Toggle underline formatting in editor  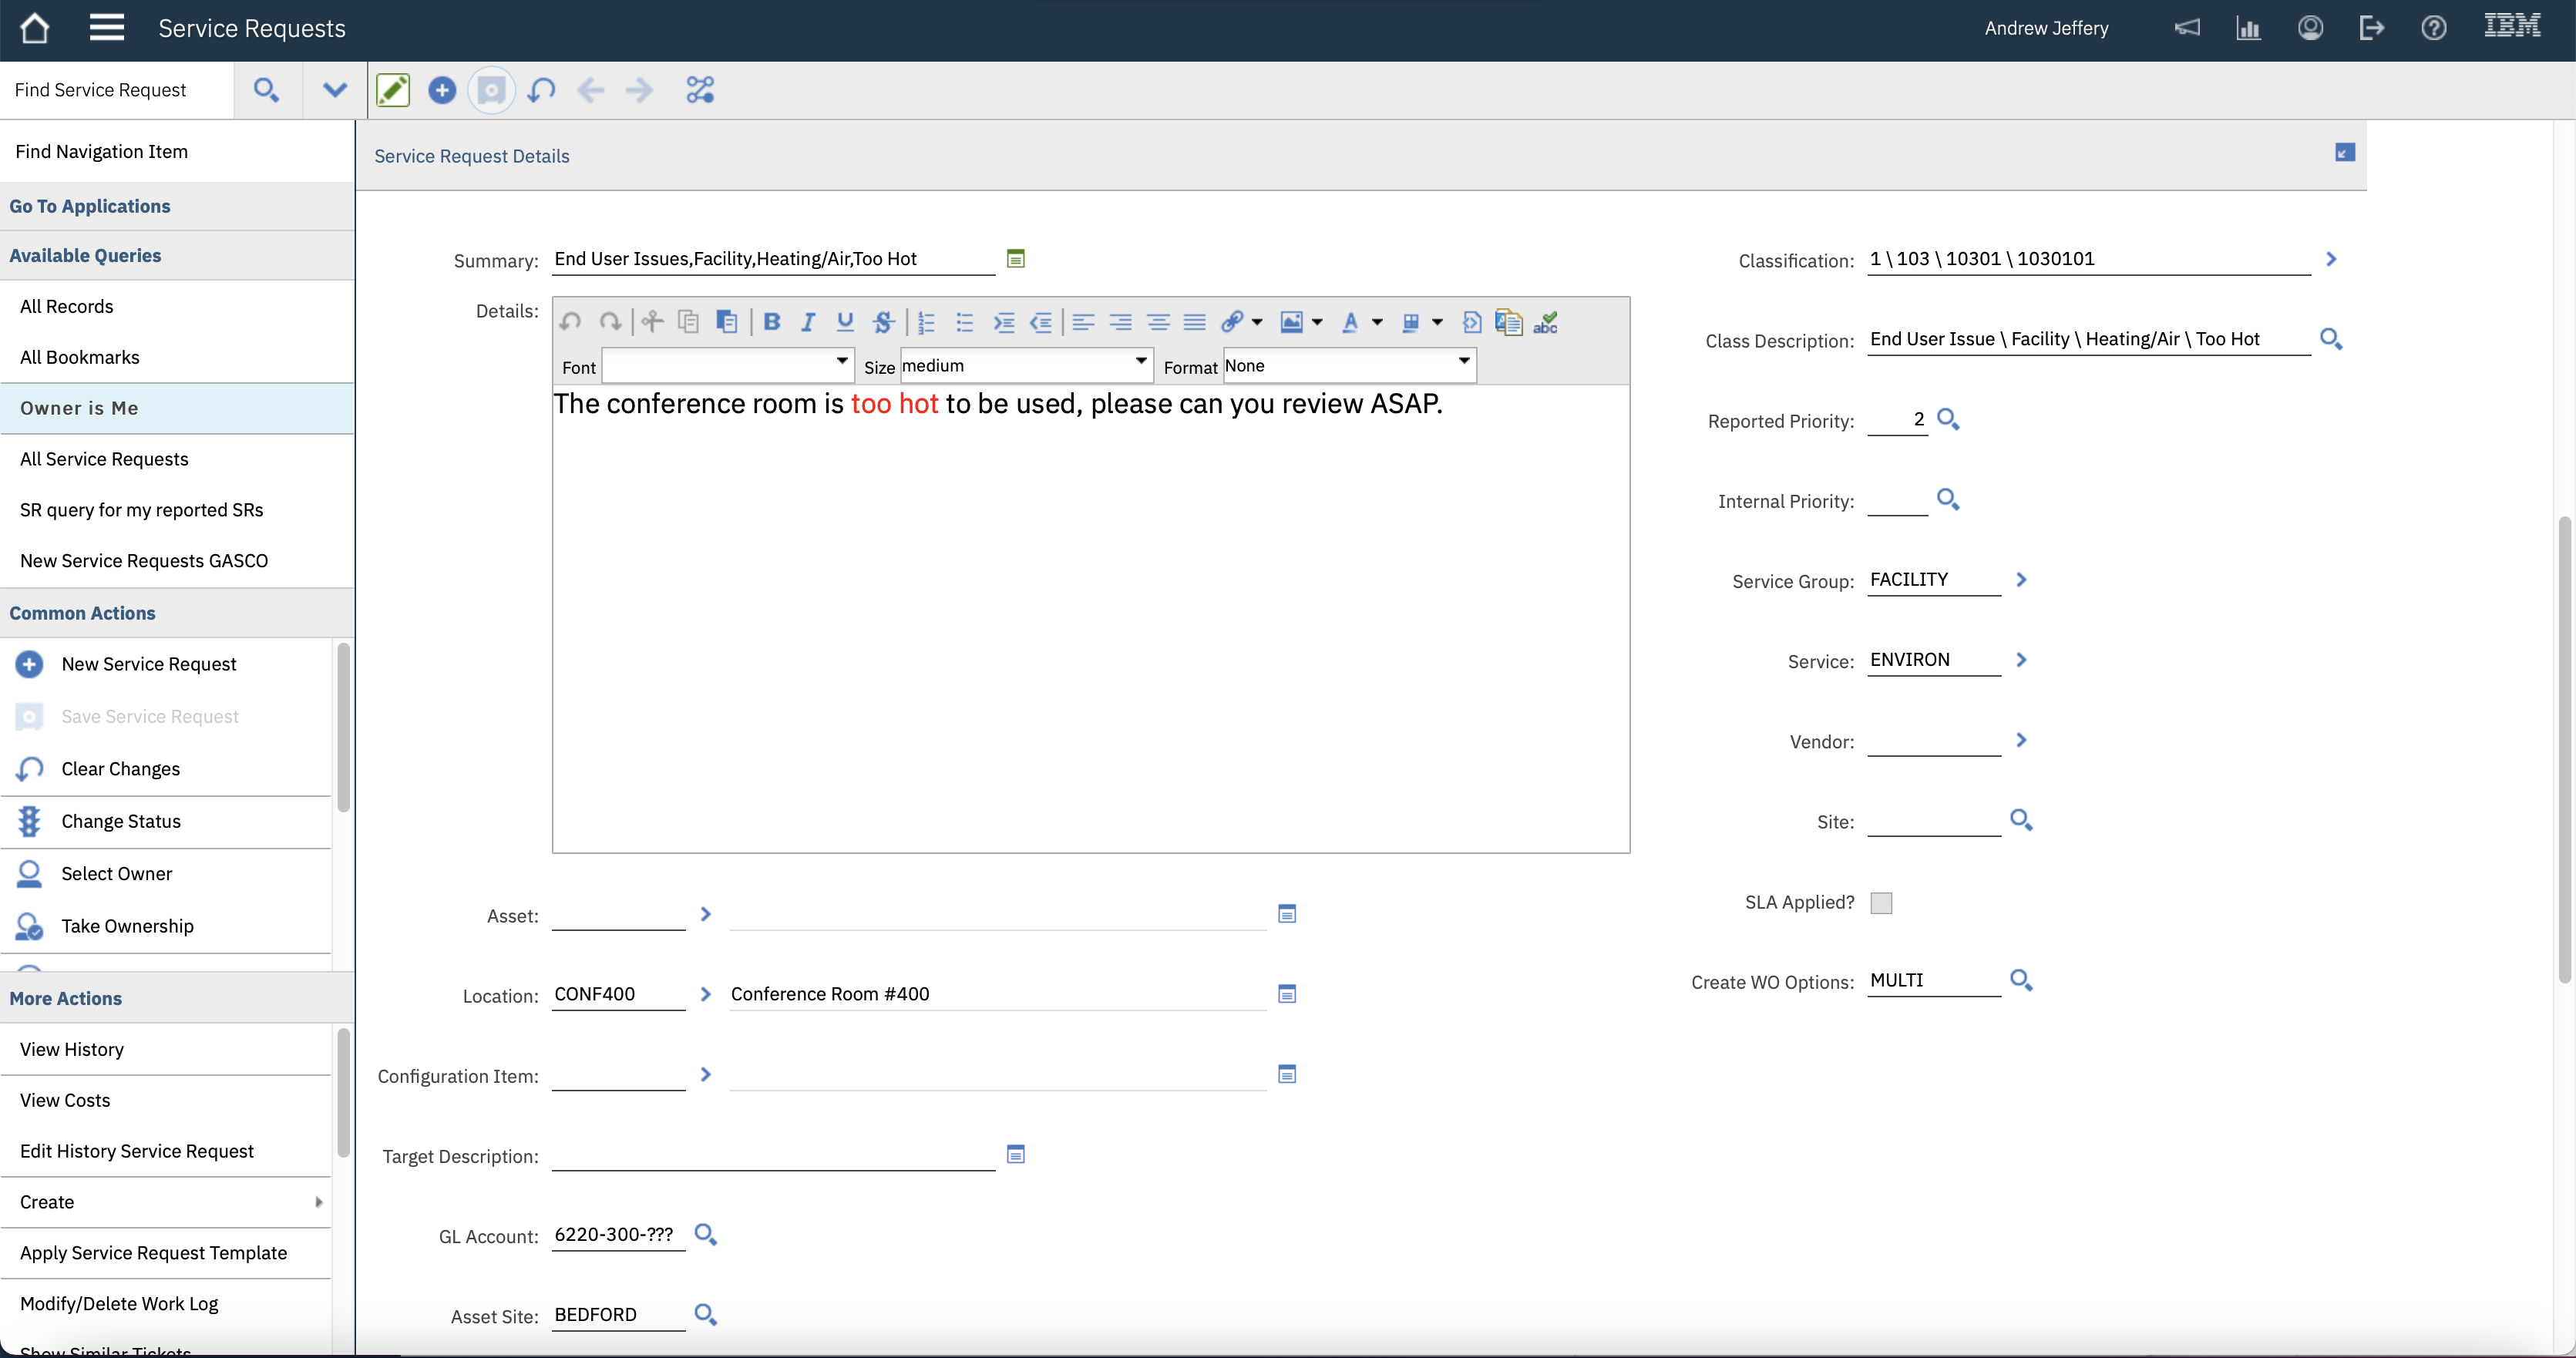click(845, 322)
